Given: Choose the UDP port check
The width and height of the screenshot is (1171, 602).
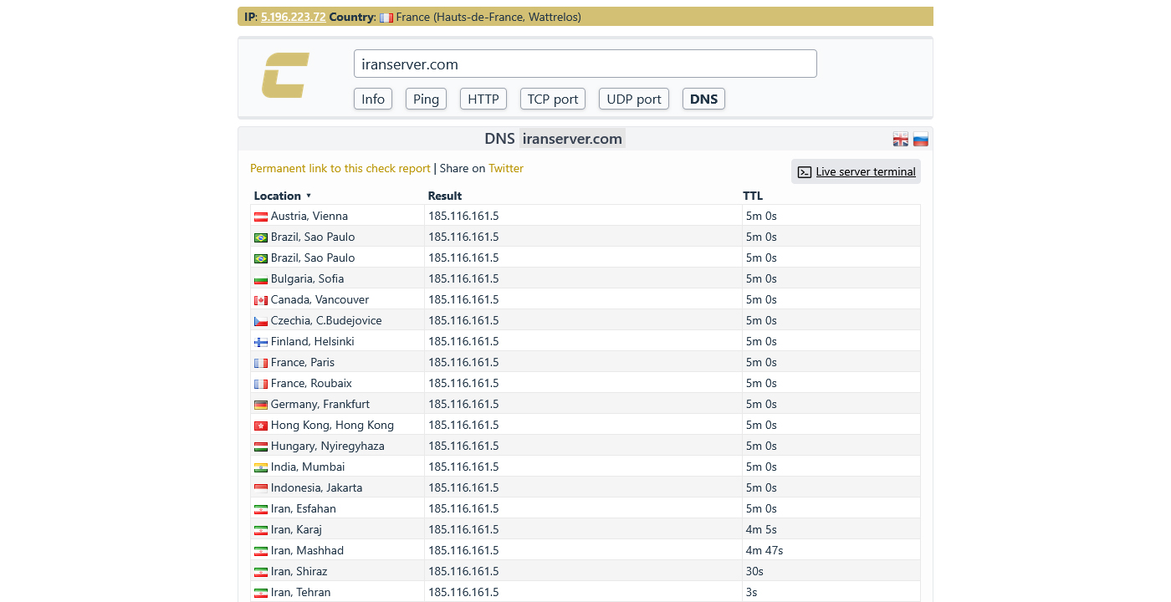Looking at the screenshot, I should coord(634,99).
